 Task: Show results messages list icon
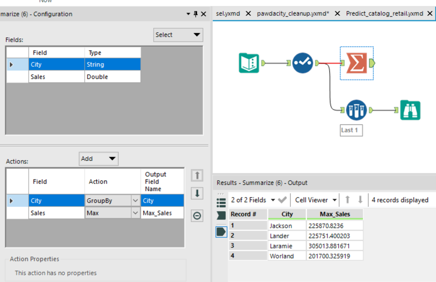[x=221, y=203]
